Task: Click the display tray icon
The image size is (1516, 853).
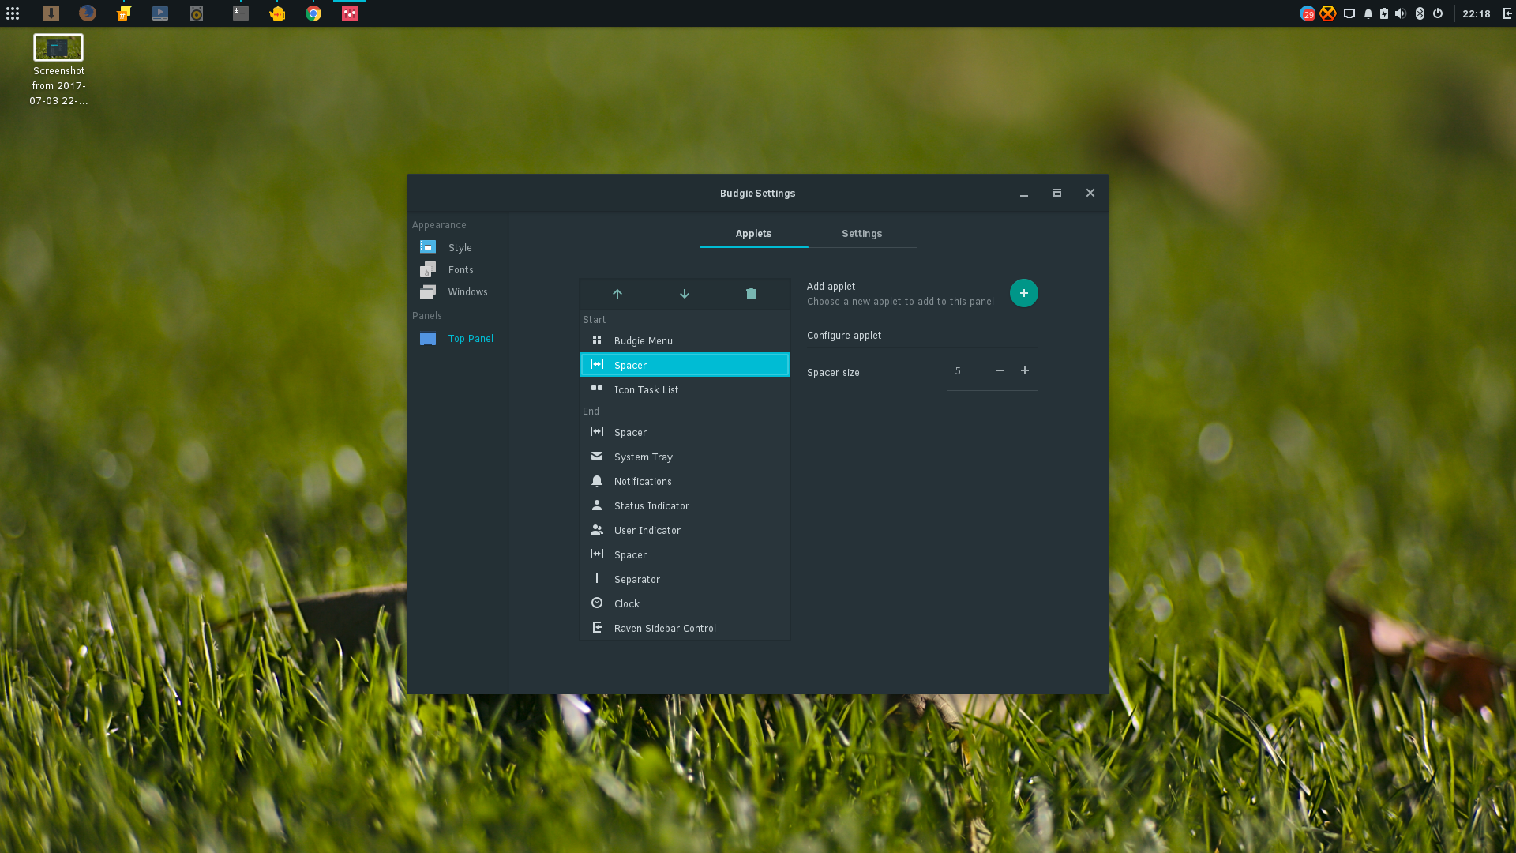Action: 1349,13
